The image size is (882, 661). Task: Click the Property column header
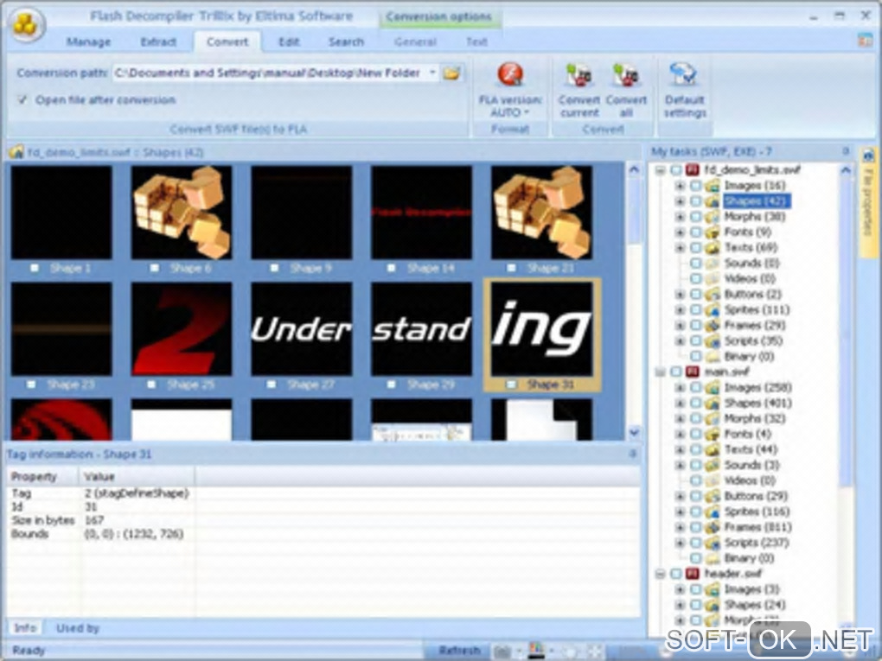pos(42,477)
